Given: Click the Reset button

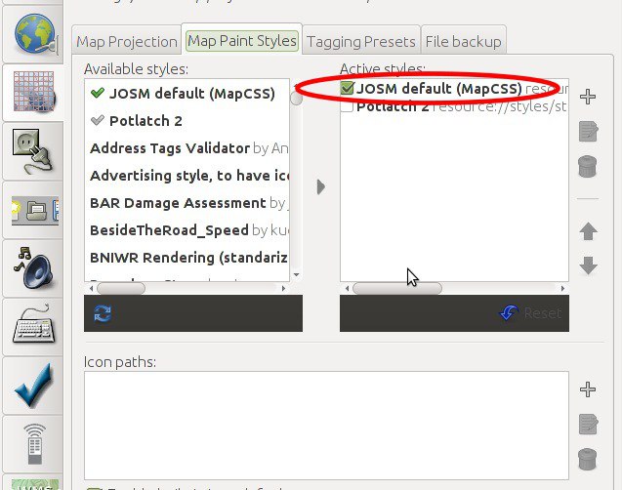Looking at the screenshot, I should point(531,313).
